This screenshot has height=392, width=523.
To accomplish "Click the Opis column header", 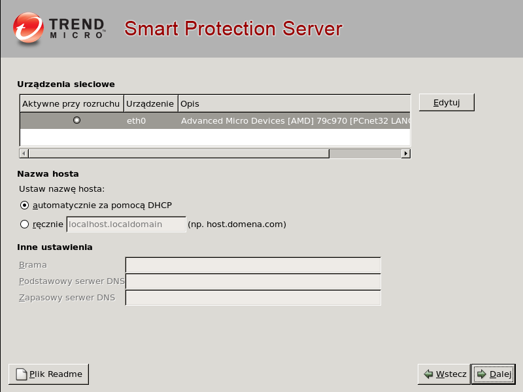I will 294,104.
